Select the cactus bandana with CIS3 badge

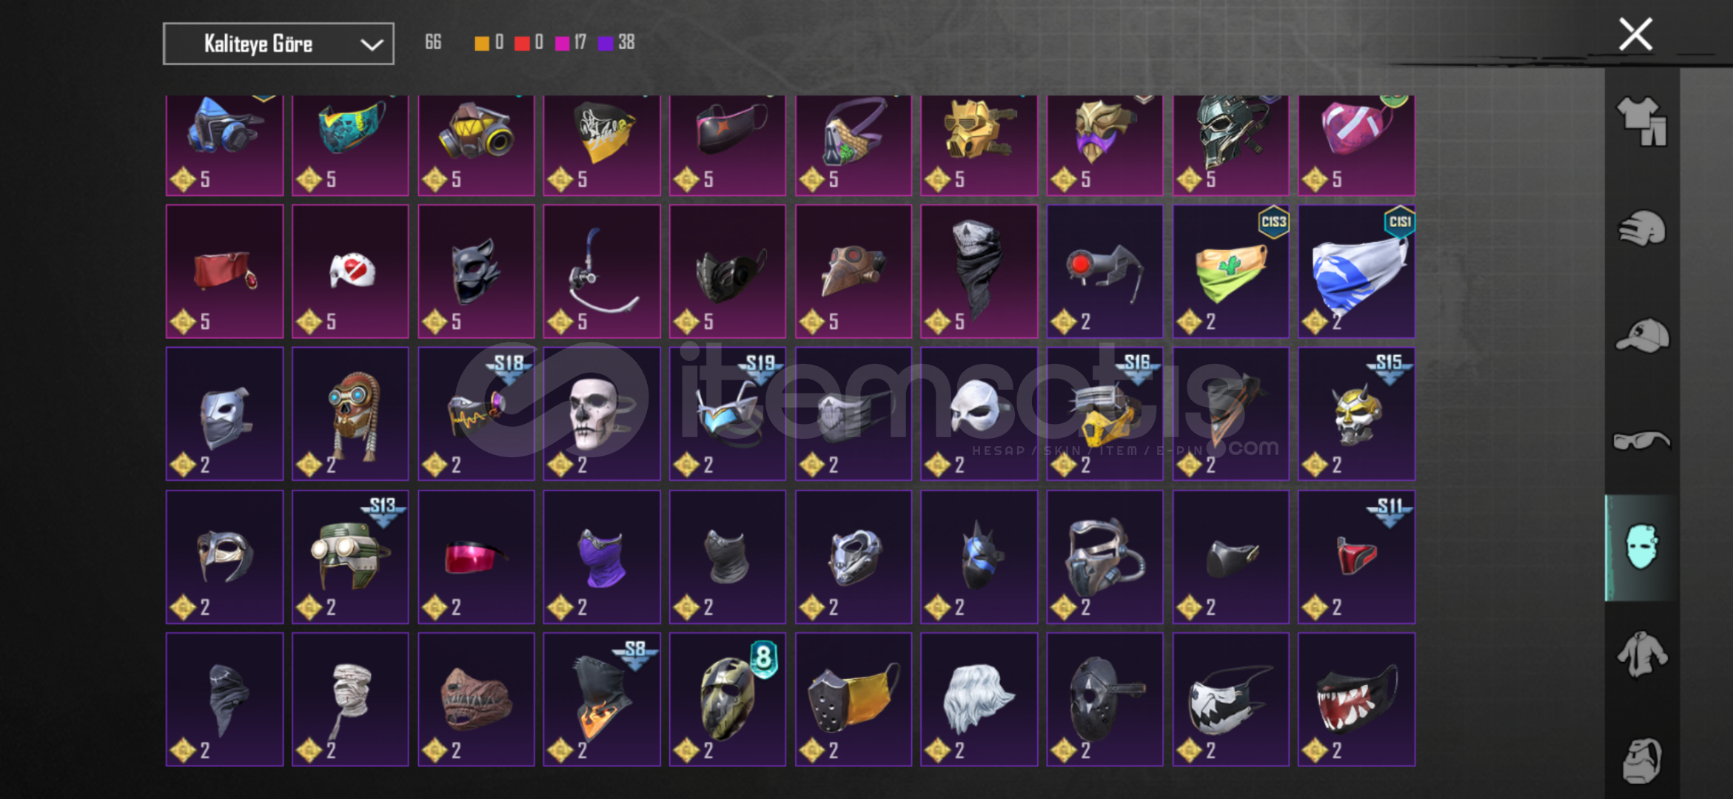1230,272
